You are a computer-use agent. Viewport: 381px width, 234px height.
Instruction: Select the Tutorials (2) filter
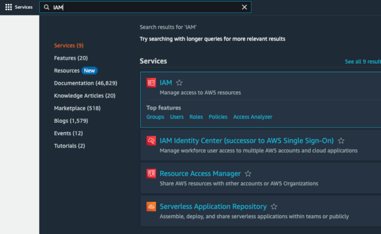coord(70,146)
